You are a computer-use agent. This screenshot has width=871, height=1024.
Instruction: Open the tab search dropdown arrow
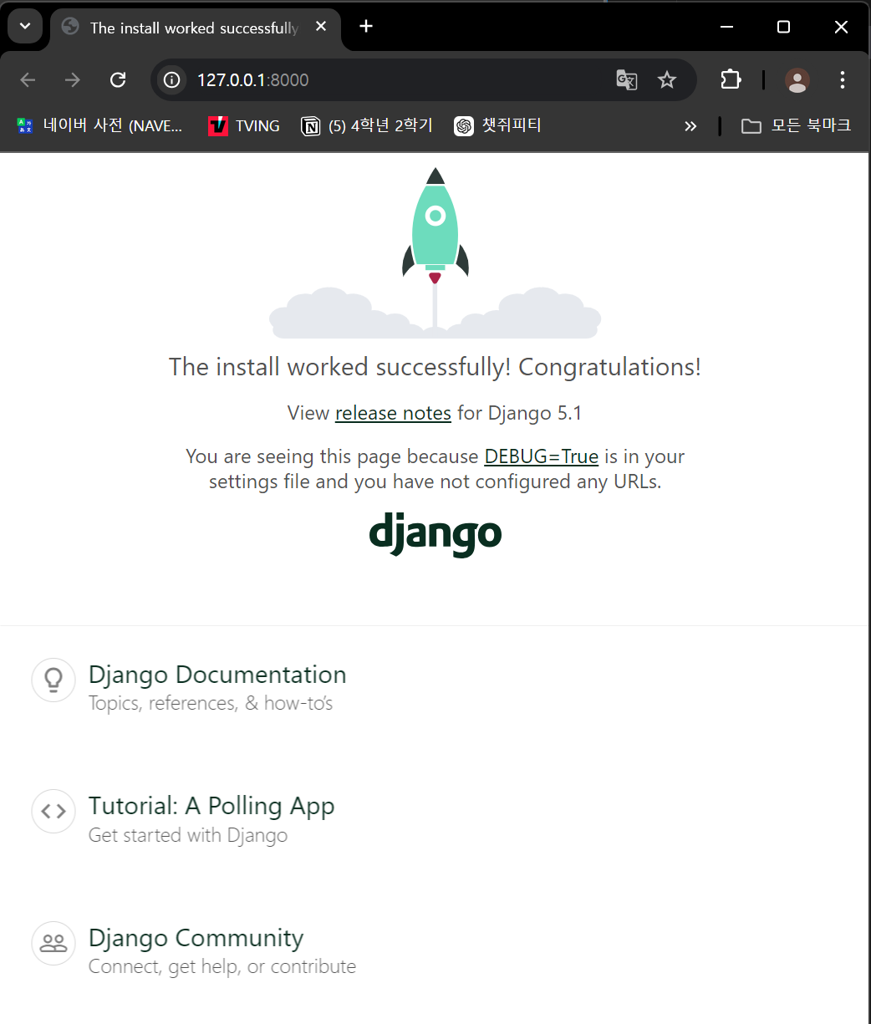(x=25, y=27)
